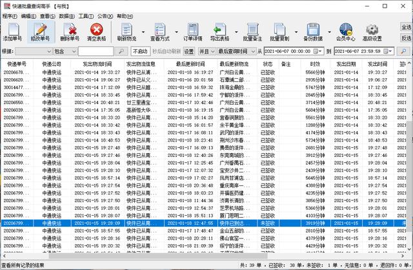Screen dimensions: 413x270
Task: Open the 查看(S) menu
Action: tap(48, 16)
